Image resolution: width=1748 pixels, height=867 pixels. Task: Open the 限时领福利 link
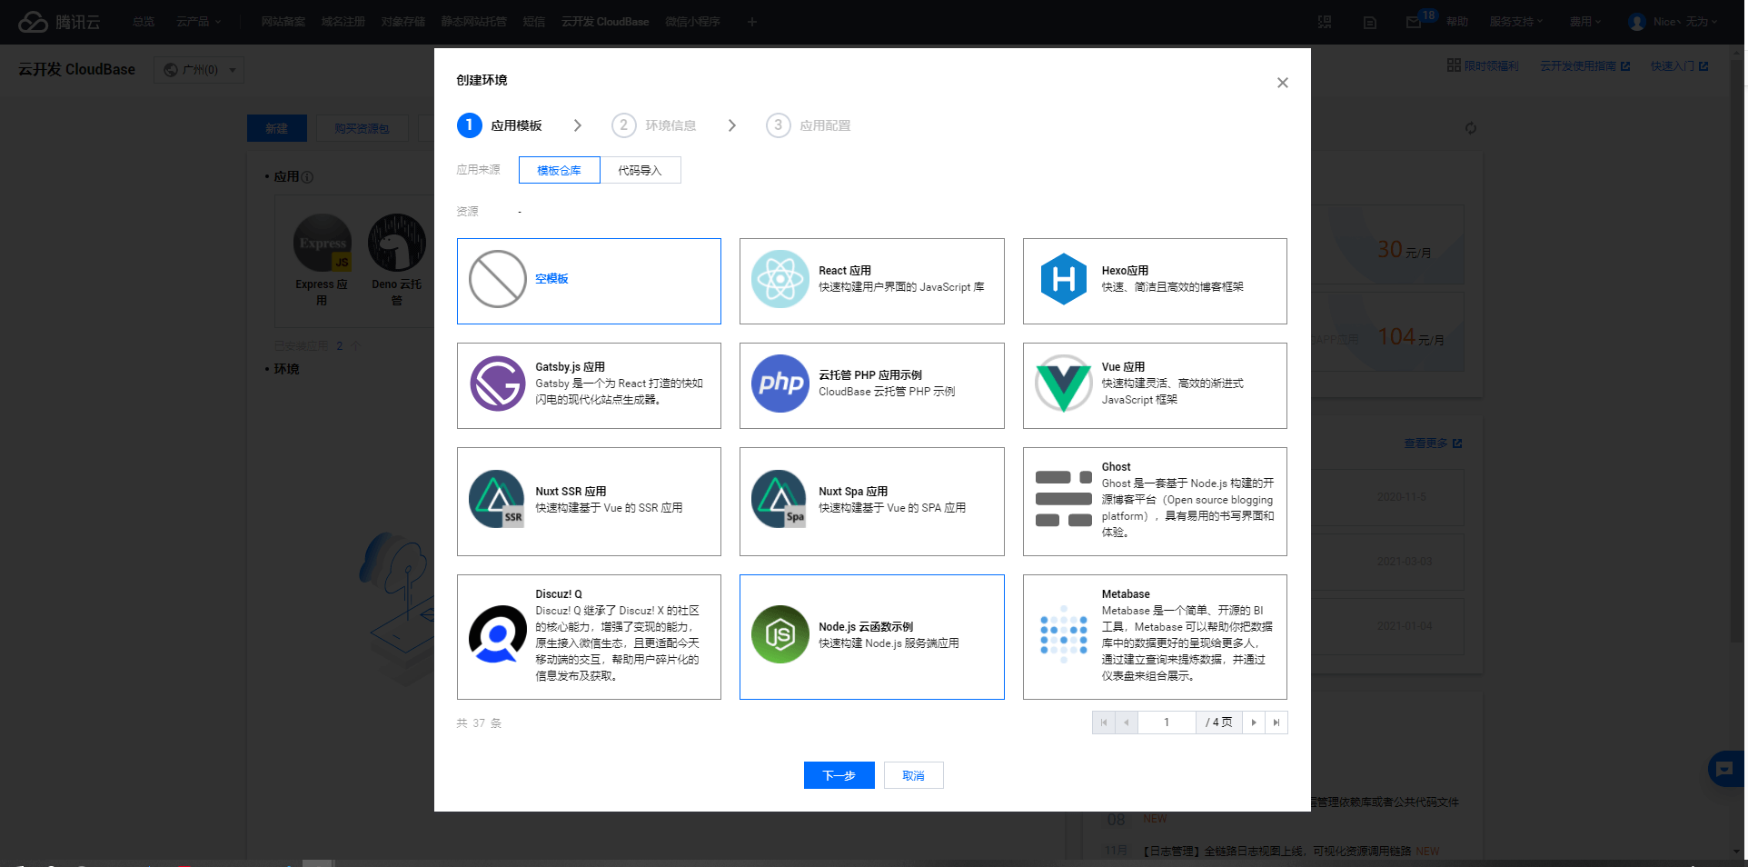[1483, 65]
